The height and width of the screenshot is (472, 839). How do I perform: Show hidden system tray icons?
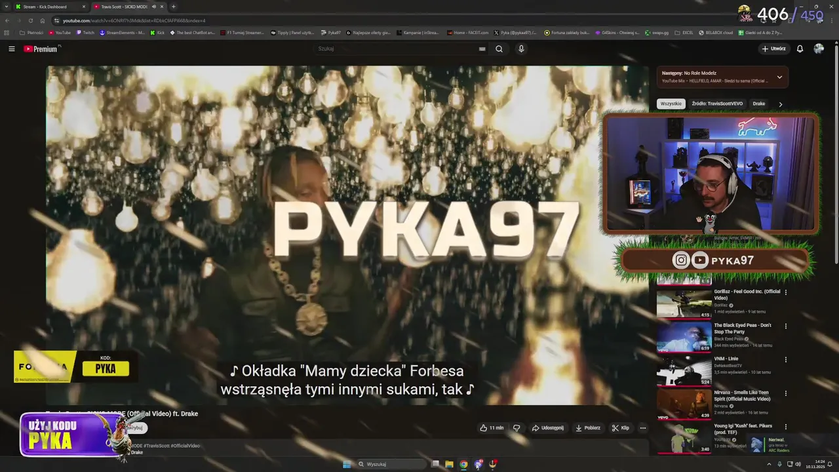(770, 464)
